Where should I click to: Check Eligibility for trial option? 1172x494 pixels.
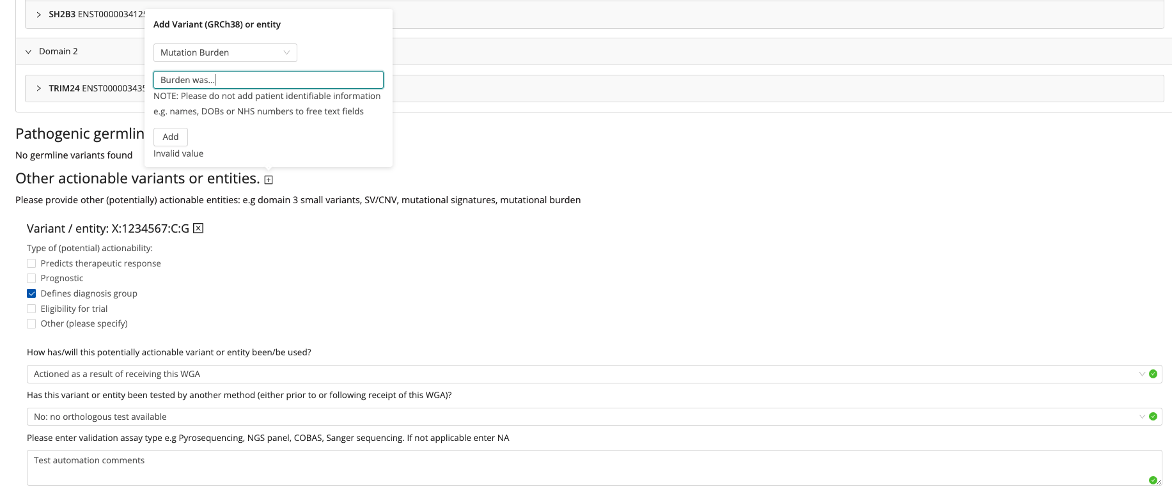click(31, 309)
